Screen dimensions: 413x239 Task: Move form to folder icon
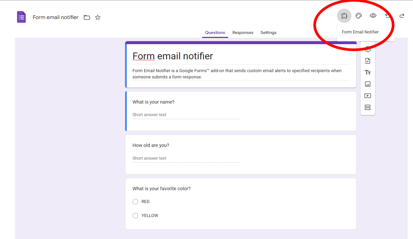pyautogui.click(x=87, y=17)
